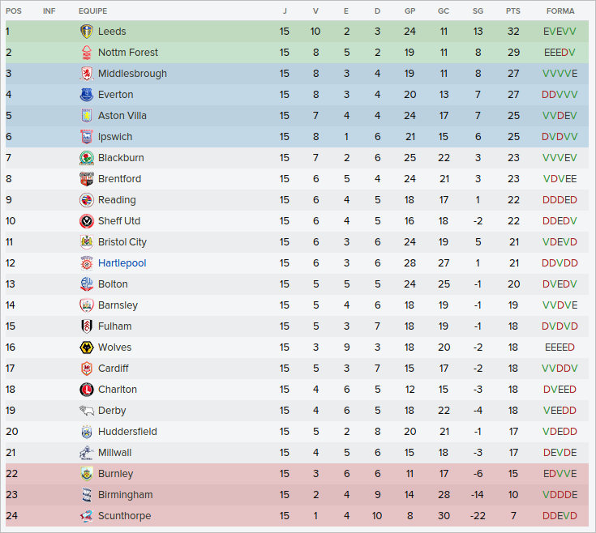This screenshot has width=596, height=533.
Task: Click the Burnley club badge icon
Action: [87, 474]
